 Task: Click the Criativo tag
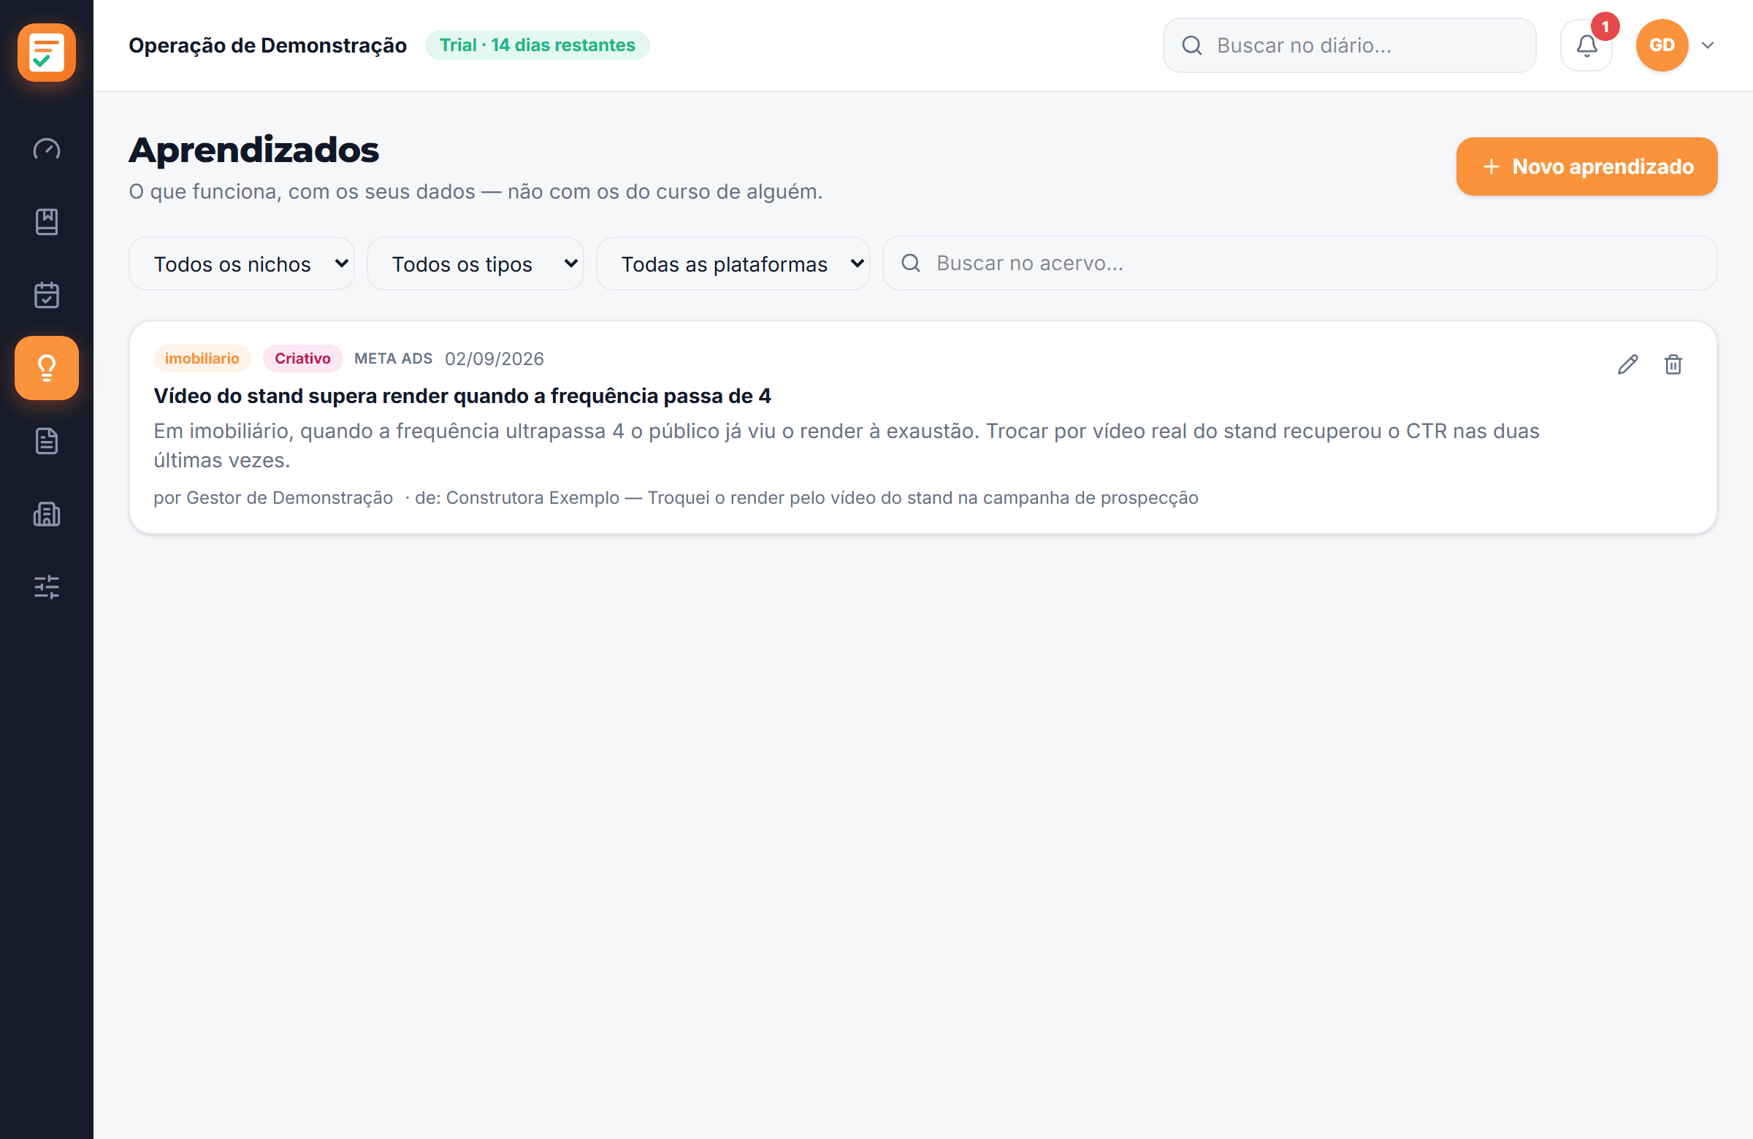[302, 358]
